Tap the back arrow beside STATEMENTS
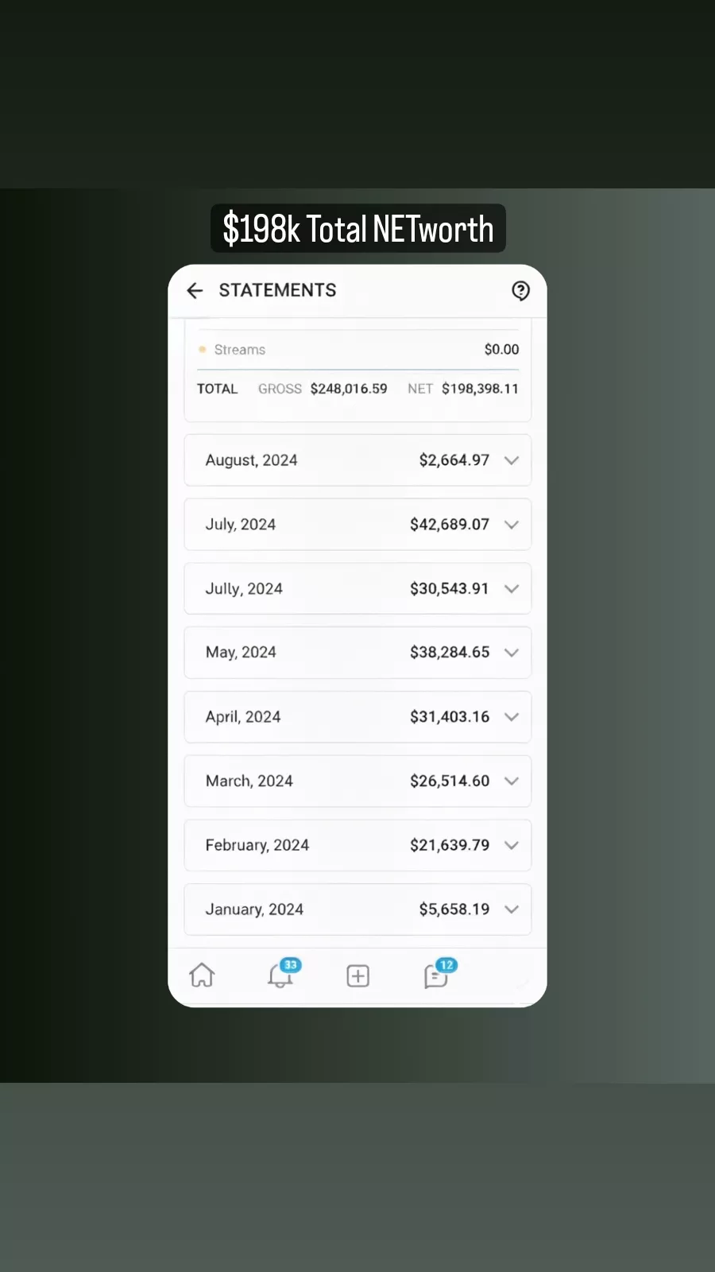Screen dimensions: 715x1272 tap(195, 291)
